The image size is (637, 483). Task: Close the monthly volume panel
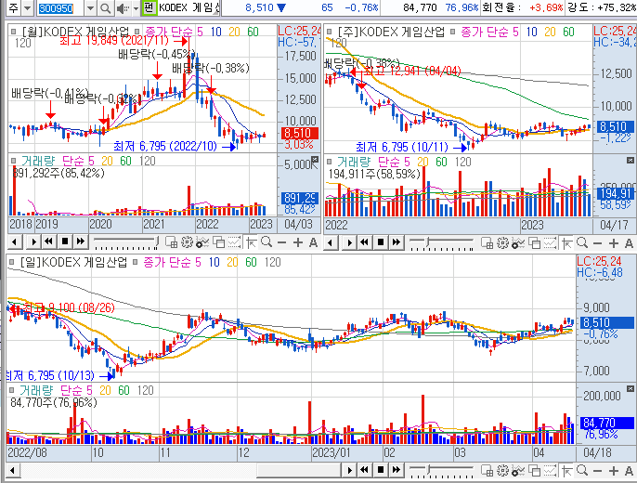click(x=315, y=159)
